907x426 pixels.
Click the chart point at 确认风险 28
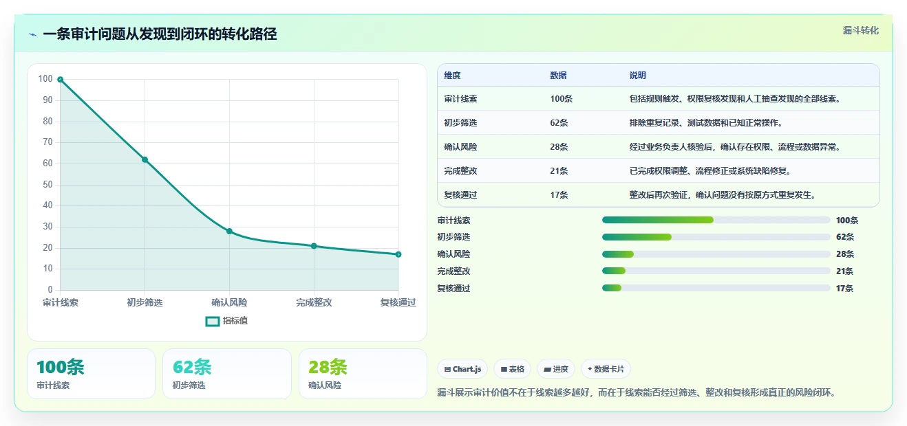click(x=229, y=232)
